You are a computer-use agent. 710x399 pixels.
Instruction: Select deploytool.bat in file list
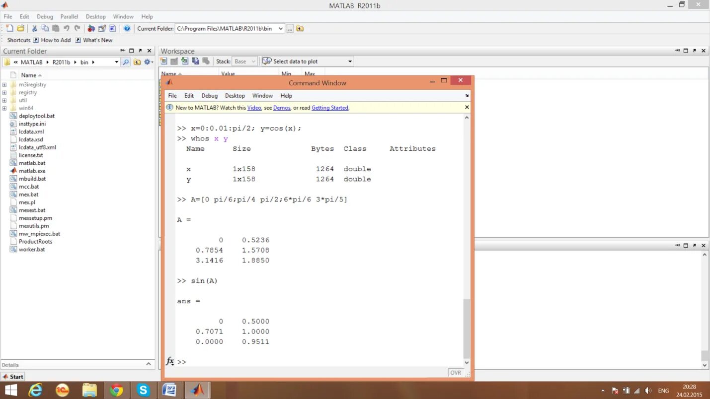click(37, 116)
